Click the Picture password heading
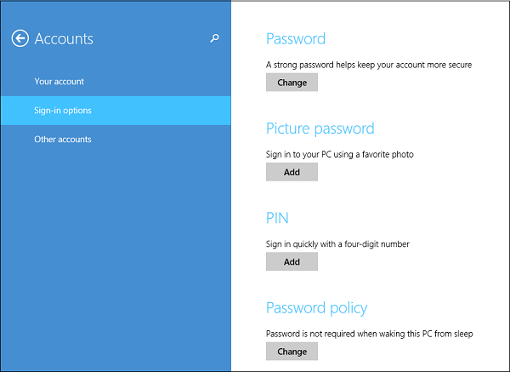Viewport: 510px width, 372px height. pyautogui.click(x=320, y=129)
